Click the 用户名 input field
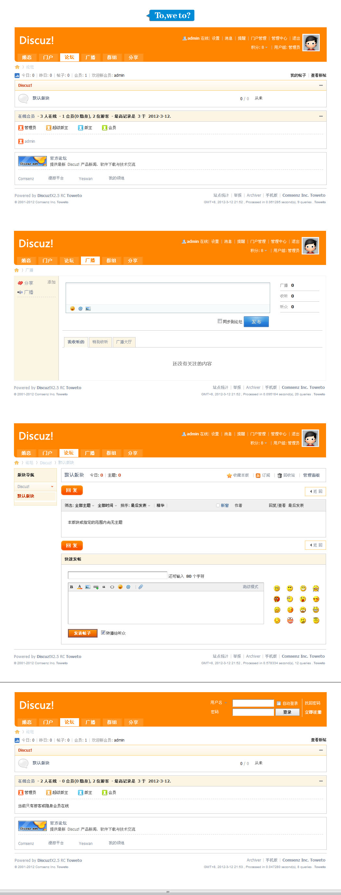This screenshot has height=895, width=341. pyautogui.click(x=253, y=703)
